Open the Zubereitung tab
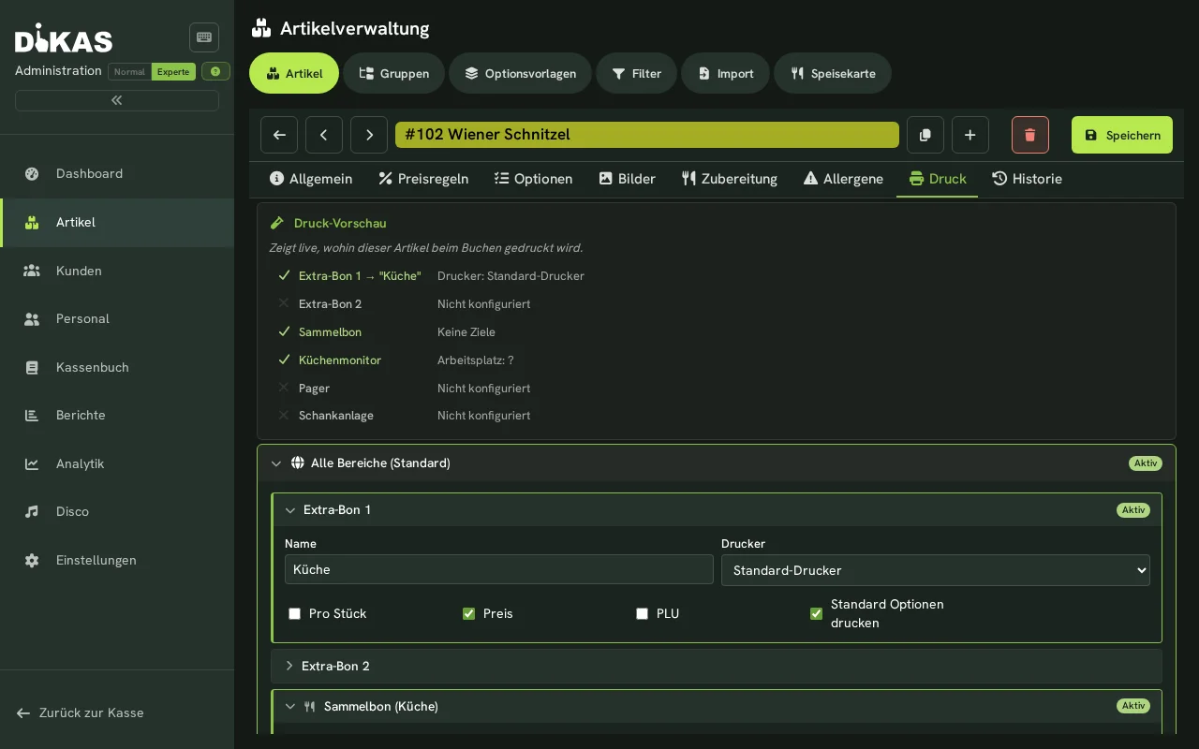This screenshot has height=749, width=1199. 730,179
